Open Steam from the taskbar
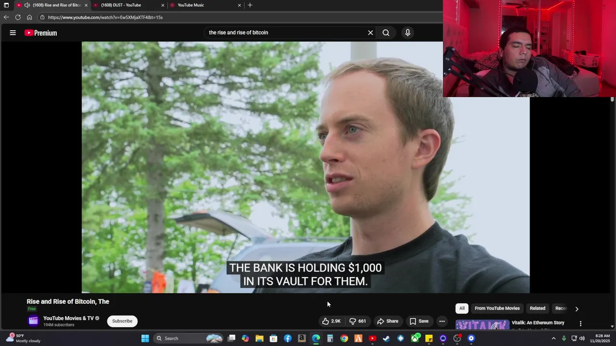This screenshot has width=616, height=346. point(386,338)
